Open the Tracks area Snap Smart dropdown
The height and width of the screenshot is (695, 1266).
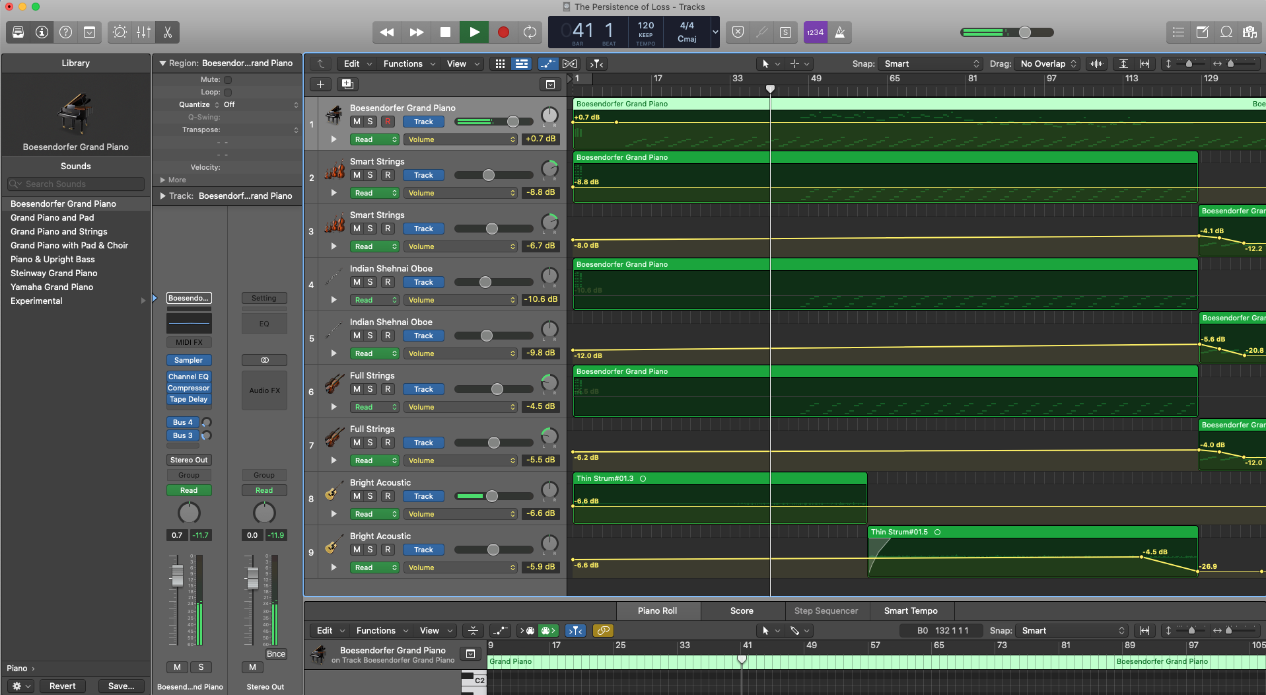tap(931, 63)
